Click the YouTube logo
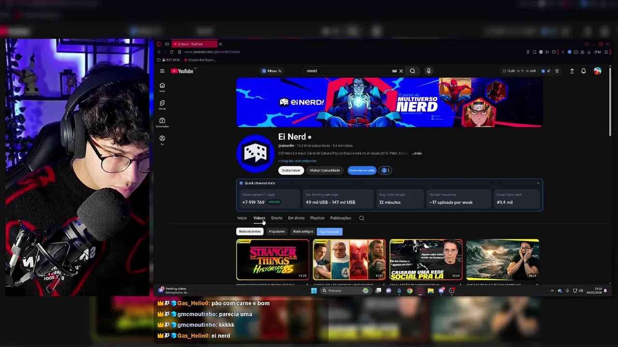Viewport: 618px width, 347px height. 182,71
